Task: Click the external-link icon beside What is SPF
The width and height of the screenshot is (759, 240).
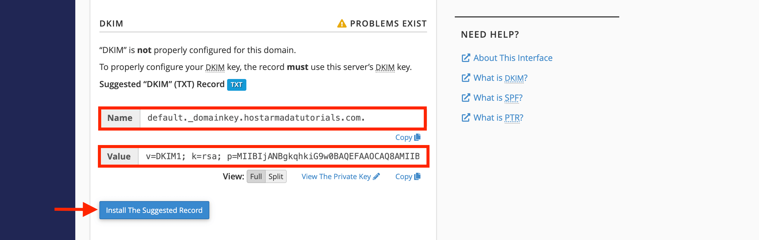Action: tap(466, 98)
